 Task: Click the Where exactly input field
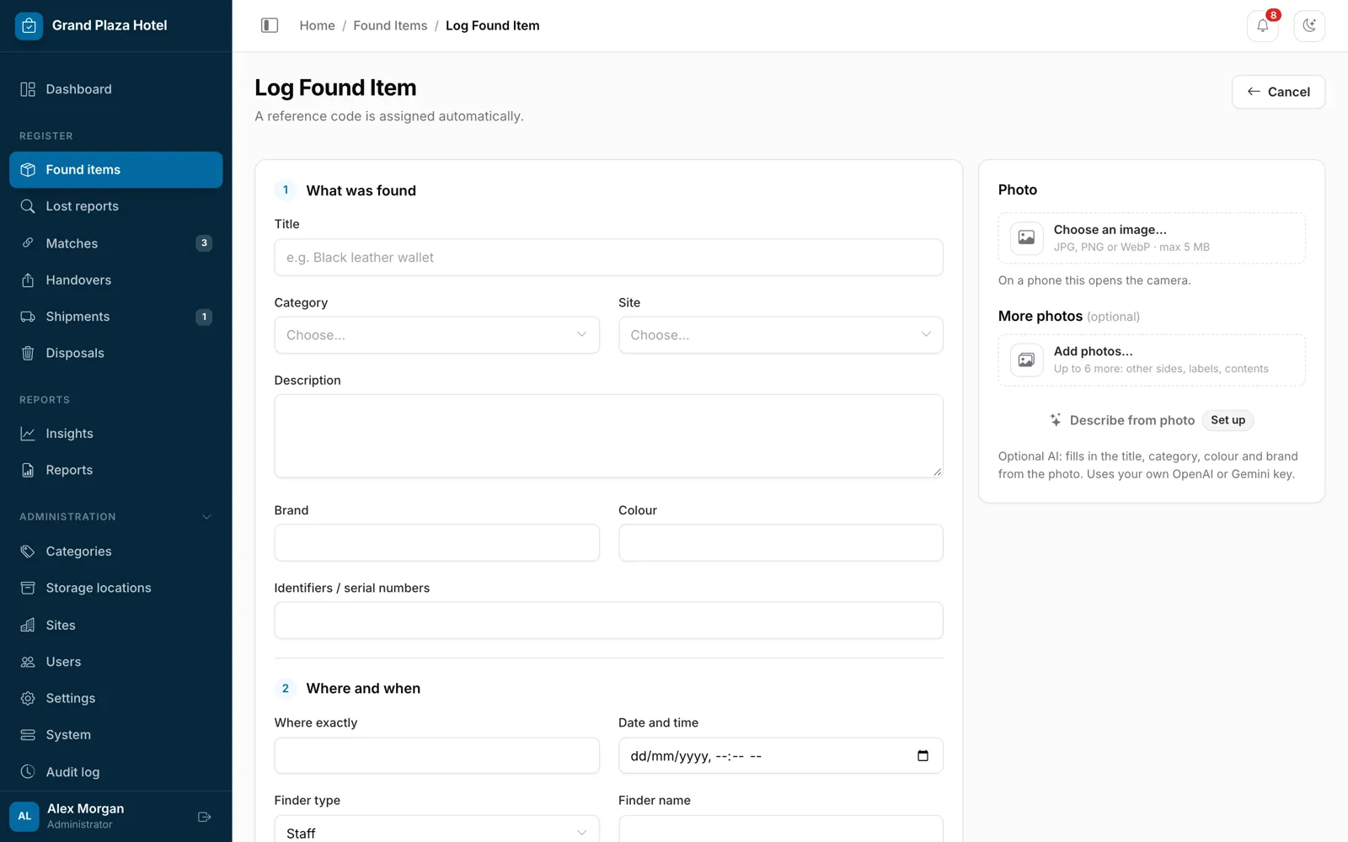(436, 756)
